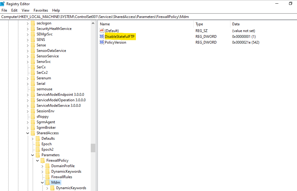This screenshot has width=297, height=191.
Task: Click the folder icon for SharedAccess
Action: 33,133
